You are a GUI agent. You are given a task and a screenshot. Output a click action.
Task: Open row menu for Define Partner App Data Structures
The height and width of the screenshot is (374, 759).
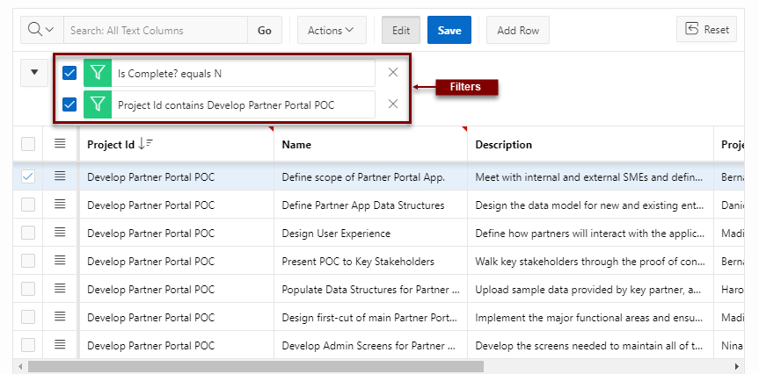click(60, 205)
